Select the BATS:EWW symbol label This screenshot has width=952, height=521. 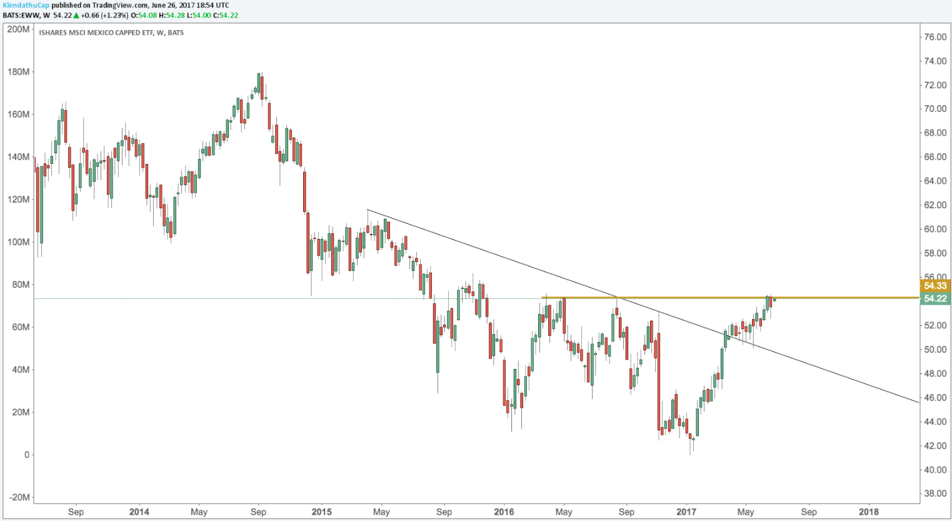click(x=21, y=15)
